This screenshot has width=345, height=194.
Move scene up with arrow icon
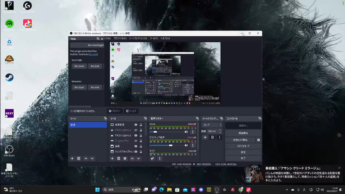(x=86, y=158)
